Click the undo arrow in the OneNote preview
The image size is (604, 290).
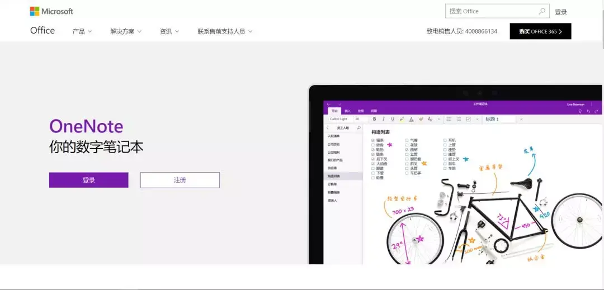(x=588, y=111)
